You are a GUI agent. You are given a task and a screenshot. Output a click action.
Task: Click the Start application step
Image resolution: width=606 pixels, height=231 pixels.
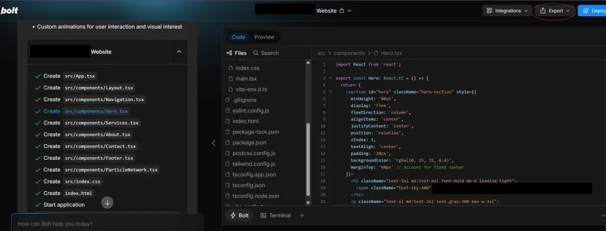(64, 205)
